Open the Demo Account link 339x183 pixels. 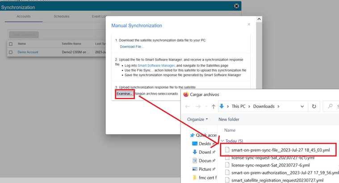coord(28,52)
